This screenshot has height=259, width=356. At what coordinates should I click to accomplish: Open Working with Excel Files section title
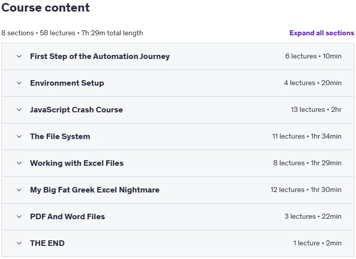point(77,163)
